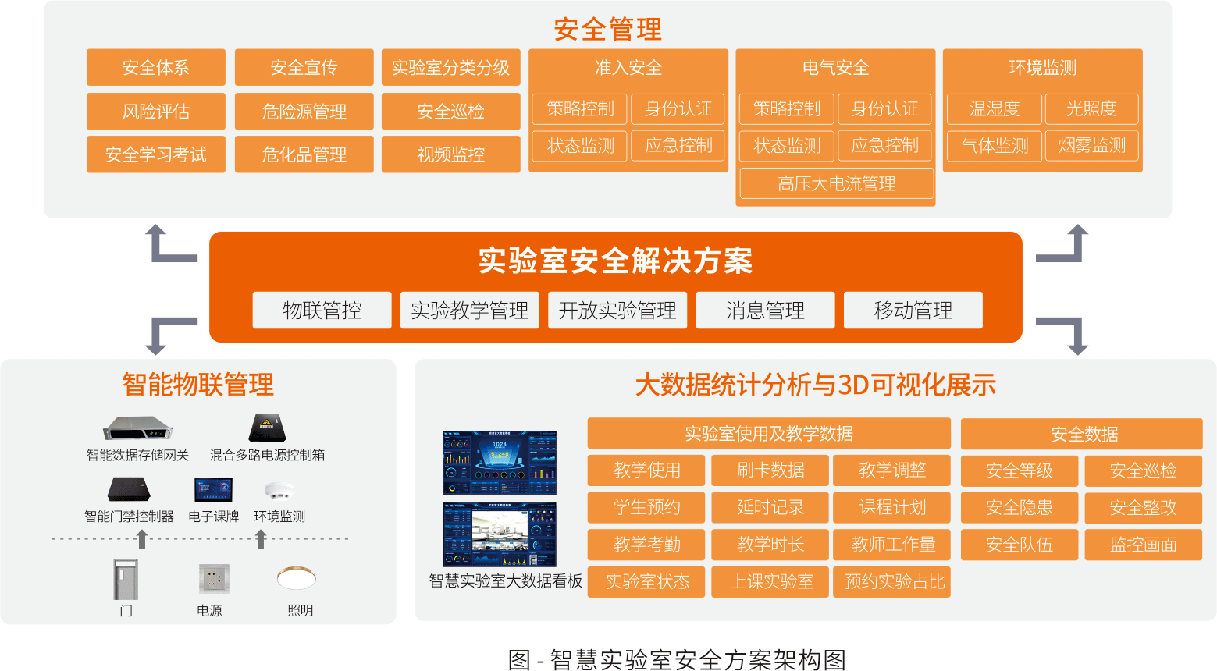Click the 监控画面 button
Viewport: 1217px width, 671px height.
[1143, 545]
